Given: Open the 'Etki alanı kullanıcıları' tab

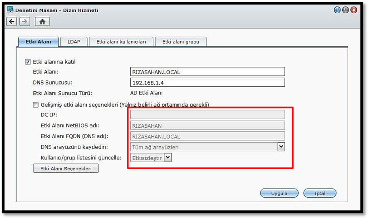Looking at the screenshot, I should coord(121,42).
